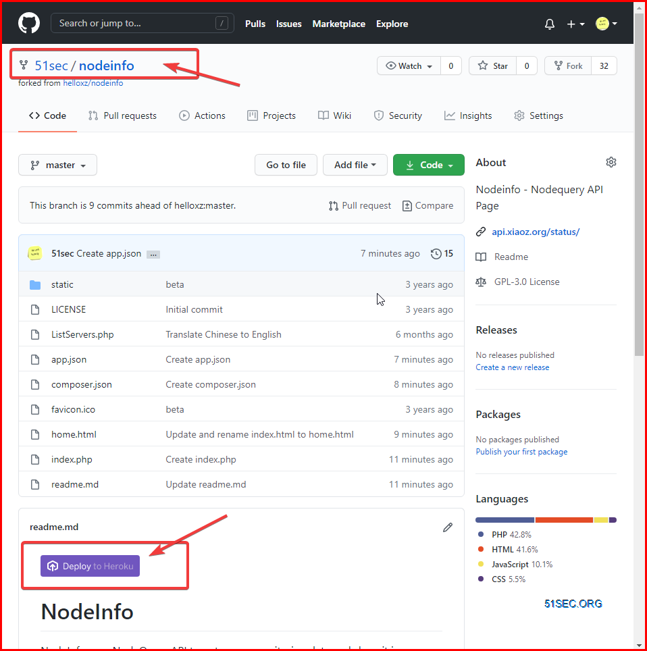647x651 pixels.
Task: Star the repository
Action: [492, 66]
